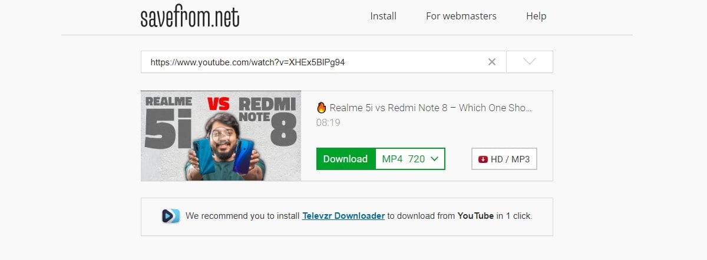Click the play icon on video thumbnail
Viewport: 707px width, 260px height.
(x=222, y=136)
